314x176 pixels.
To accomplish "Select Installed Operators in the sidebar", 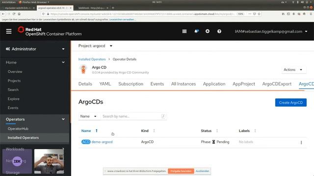I will [23, 138].
